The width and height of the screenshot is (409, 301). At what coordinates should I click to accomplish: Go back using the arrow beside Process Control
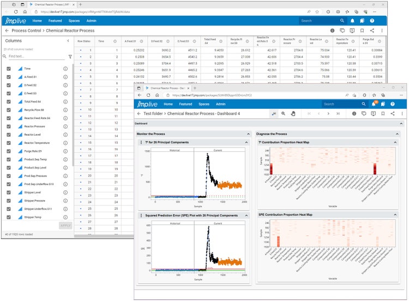[x=6, y=31]
